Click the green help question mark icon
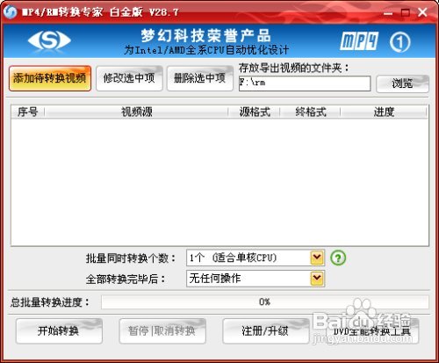439x363 pixels. [338, 258]
